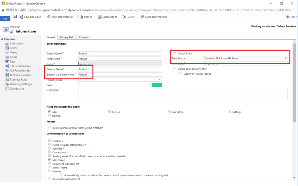
Task: Click the 1:N Relationships icon
Action: click(7, 66)
